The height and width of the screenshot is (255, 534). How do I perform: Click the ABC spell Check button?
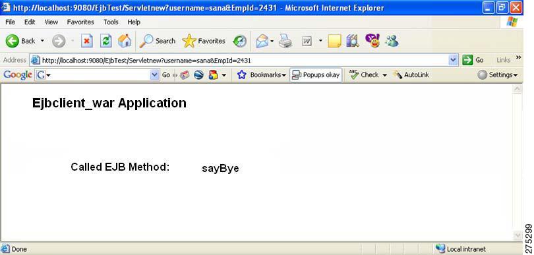[x=364, y=75]
